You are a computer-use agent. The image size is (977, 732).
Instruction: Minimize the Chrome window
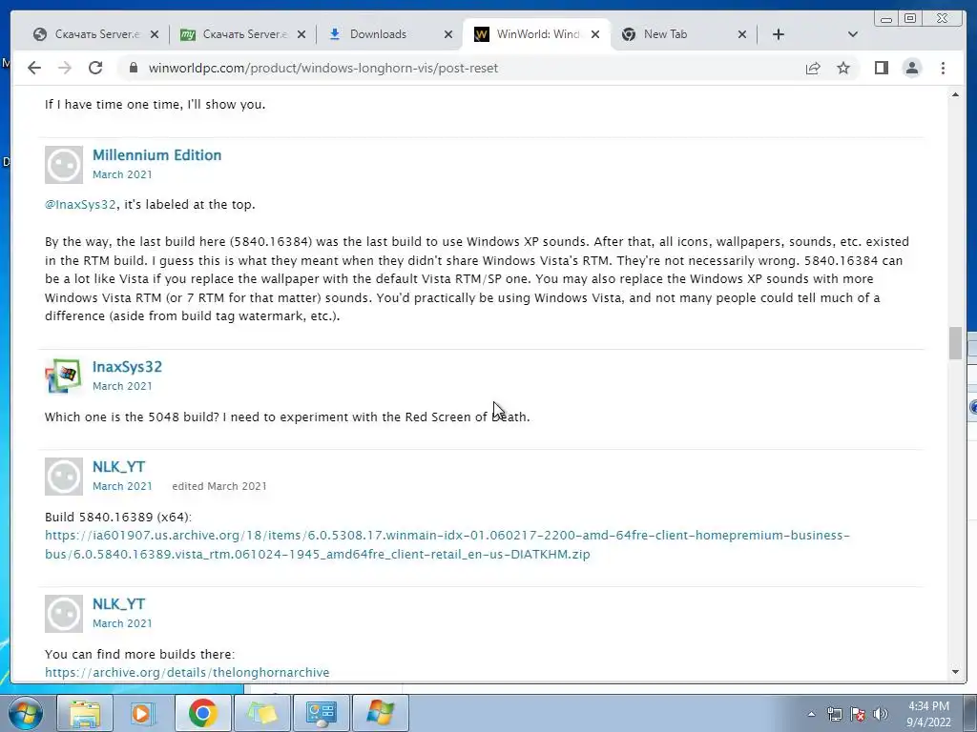coord(886,19)
